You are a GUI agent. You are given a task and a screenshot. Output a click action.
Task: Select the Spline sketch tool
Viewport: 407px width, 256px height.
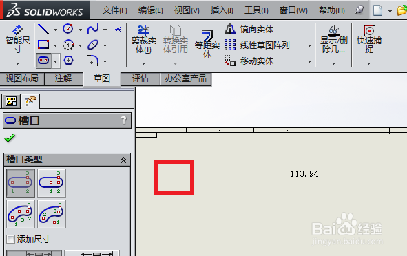point(93,29)
